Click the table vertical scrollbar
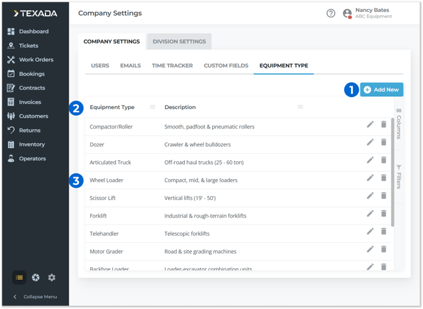Image resolution: width=423 pixels, height=309 pixels. tap(393, 170)
